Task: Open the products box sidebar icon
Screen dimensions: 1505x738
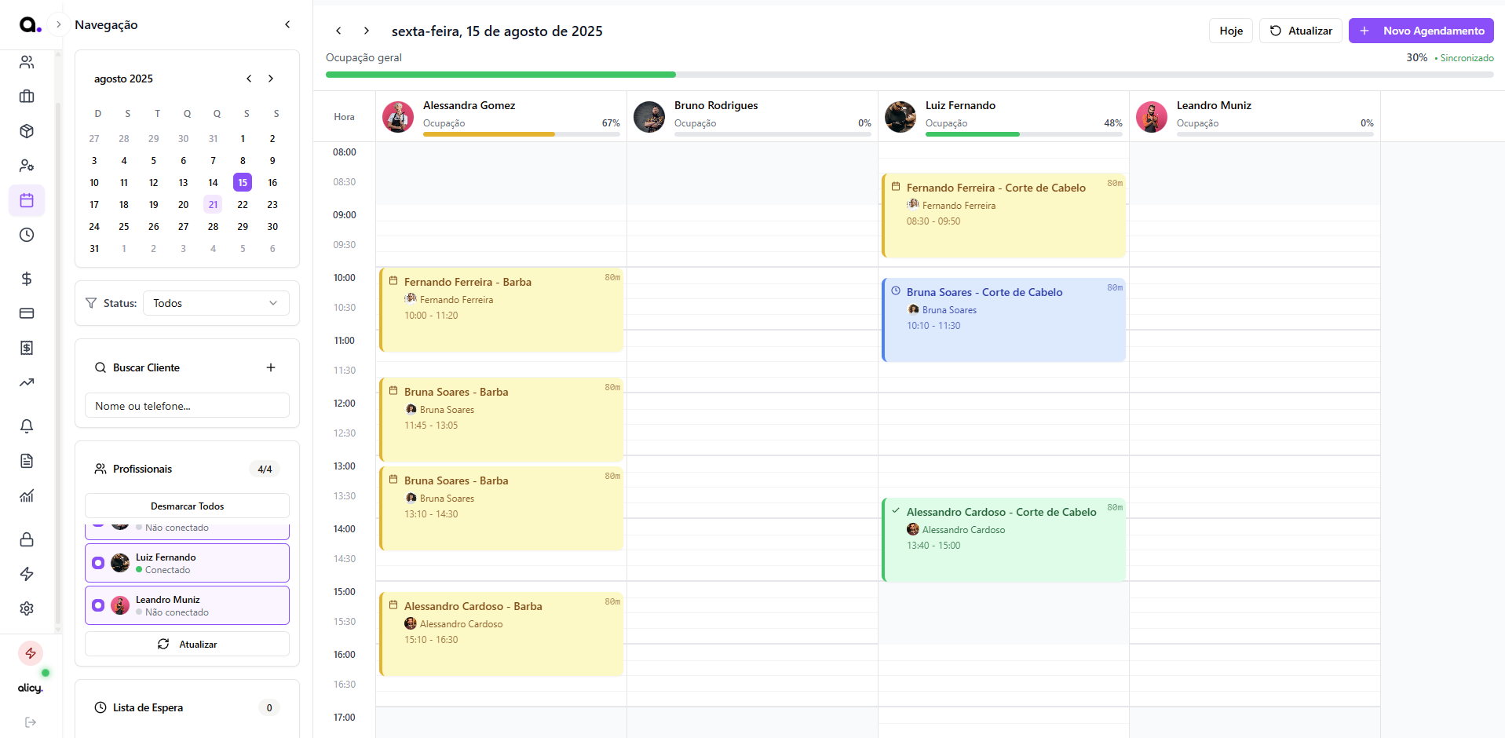Action: pyautogui.click(x=27, y=131)
